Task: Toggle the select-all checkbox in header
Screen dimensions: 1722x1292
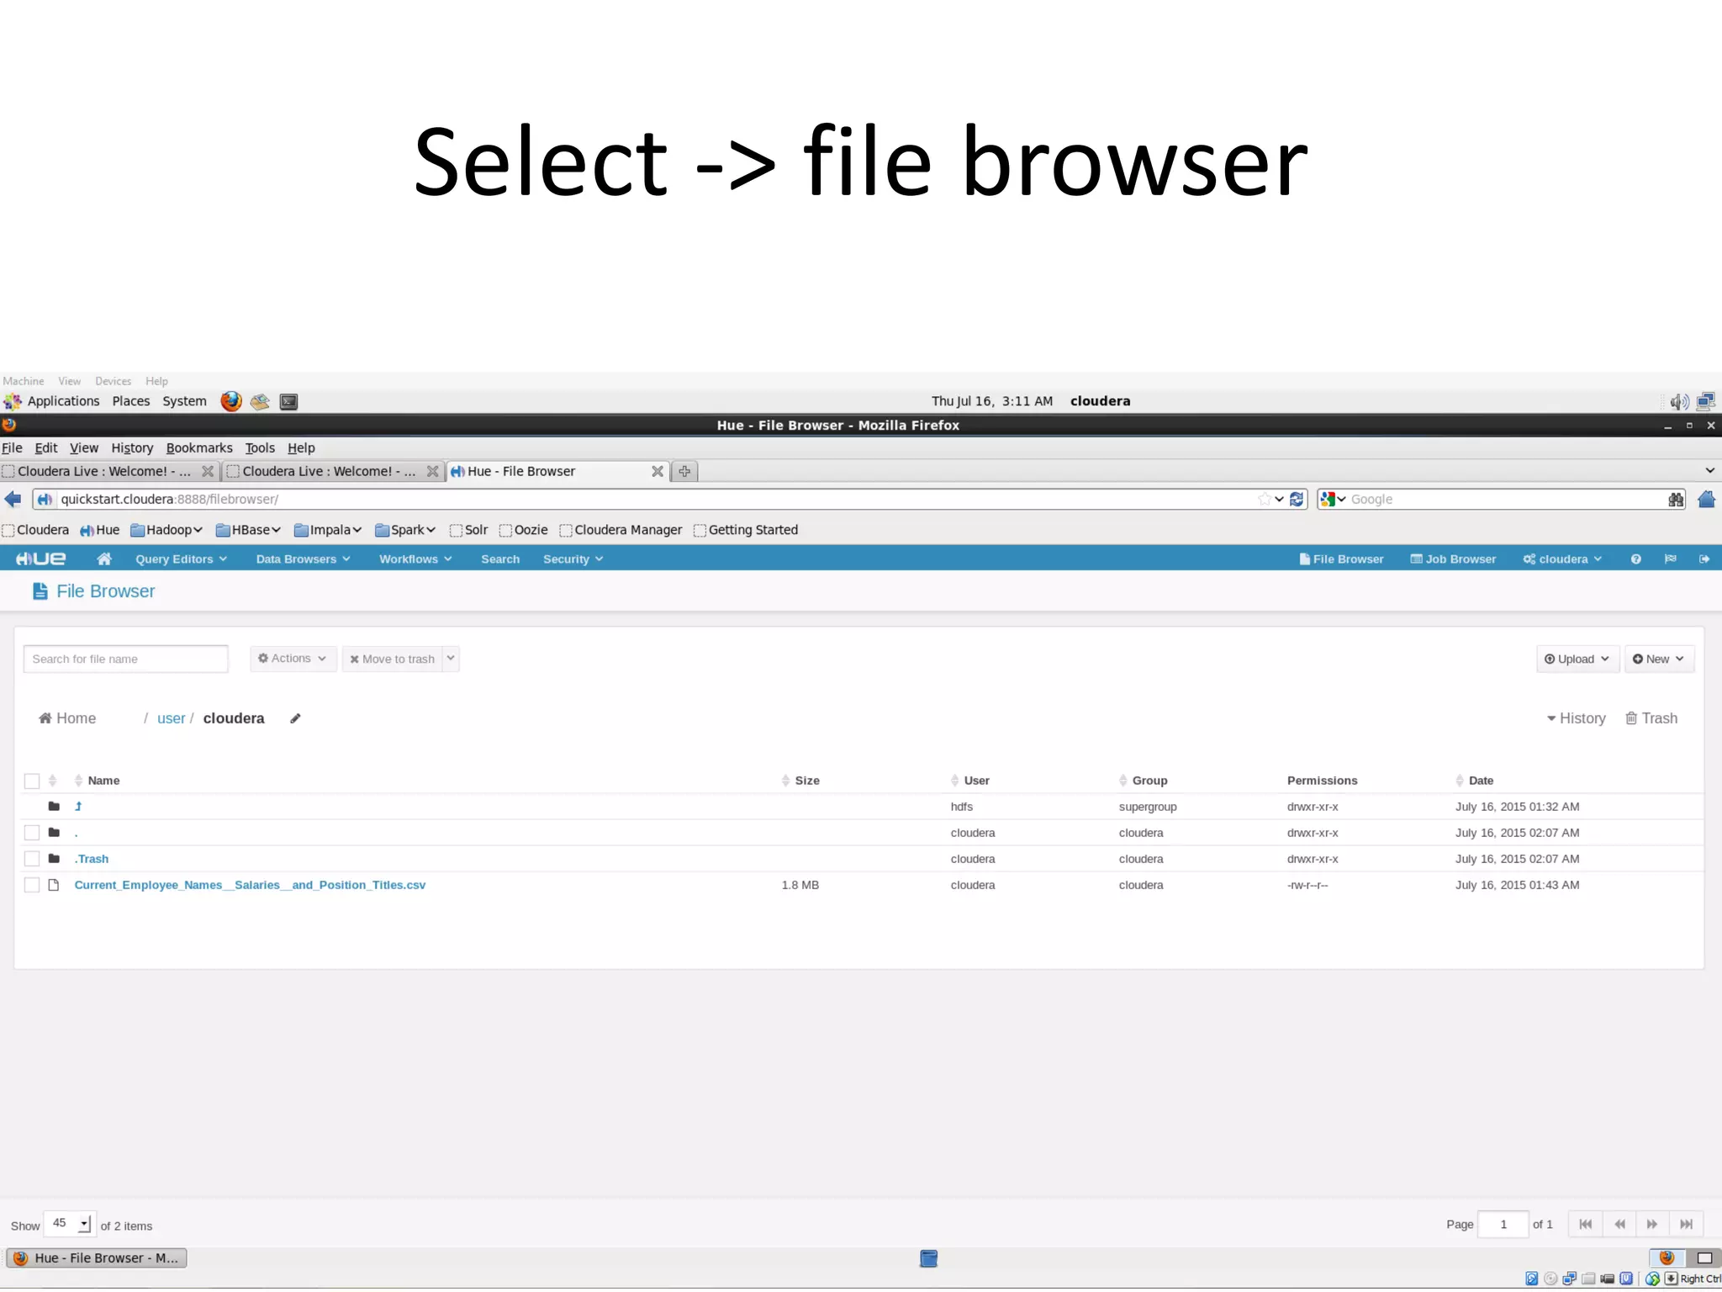Action: tap(32, 781)
